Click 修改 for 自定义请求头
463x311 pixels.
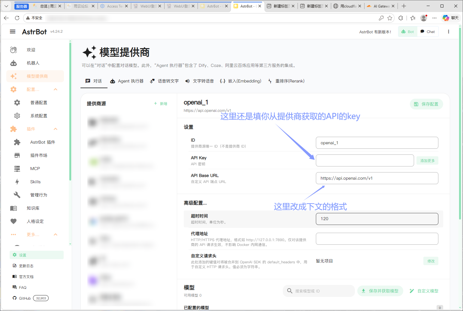point(431,261)
